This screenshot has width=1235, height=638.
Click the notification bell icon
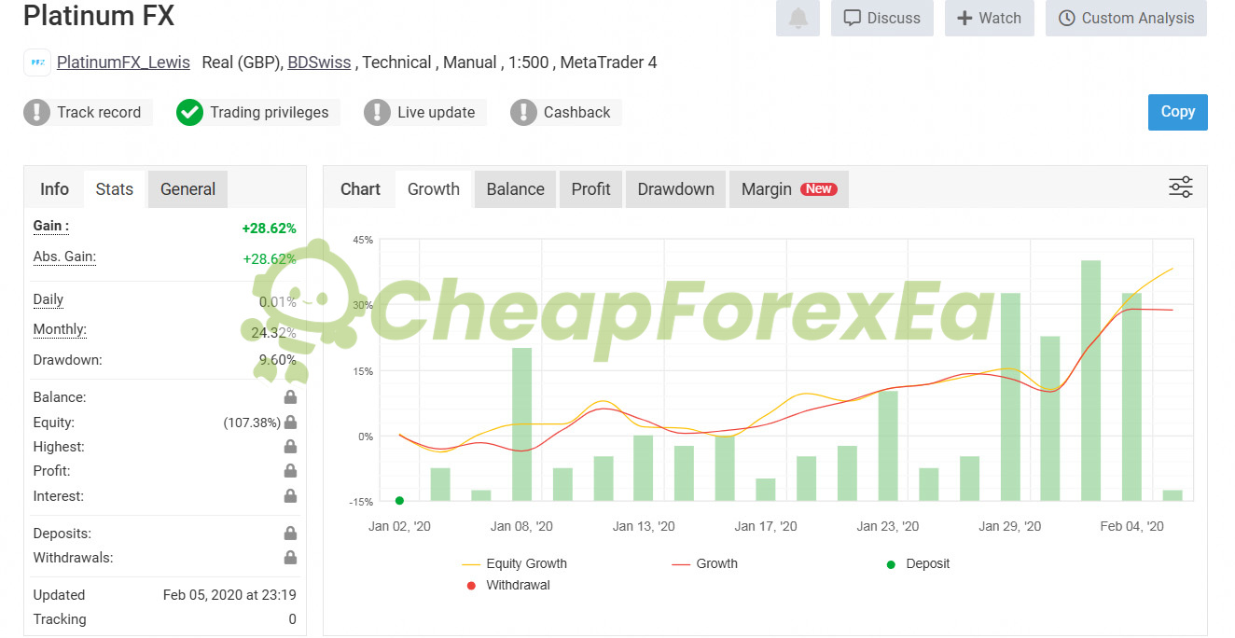tap(798, 18)
